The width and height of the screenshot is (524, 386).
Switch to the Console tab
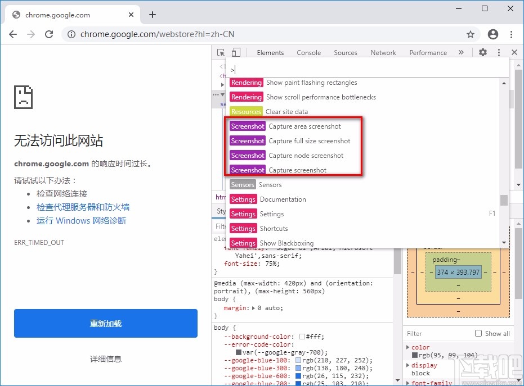(309, 53)
